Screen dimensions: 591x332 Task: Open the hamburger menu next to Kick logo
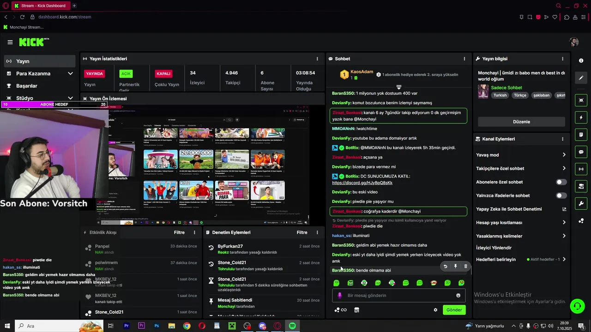coord(10,42)
